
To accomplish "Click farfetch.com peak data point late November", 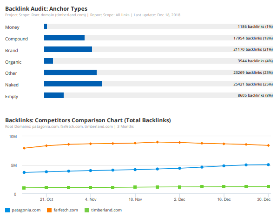I will (158, 142).
